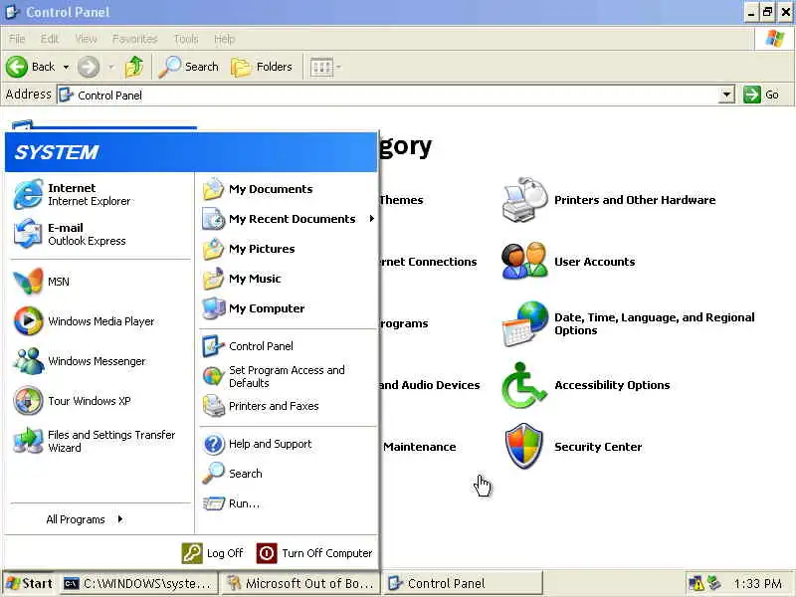This screenshot has width=796, height=597.
Task: Switch to C:\WINDOWS\syste... taskbar window
Action: click(x=138, y=584)
